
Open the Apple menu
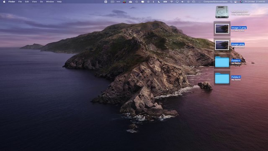coord(4,2)
